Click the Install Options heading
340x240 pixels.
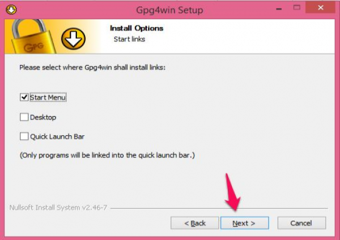tap(137, 28)
